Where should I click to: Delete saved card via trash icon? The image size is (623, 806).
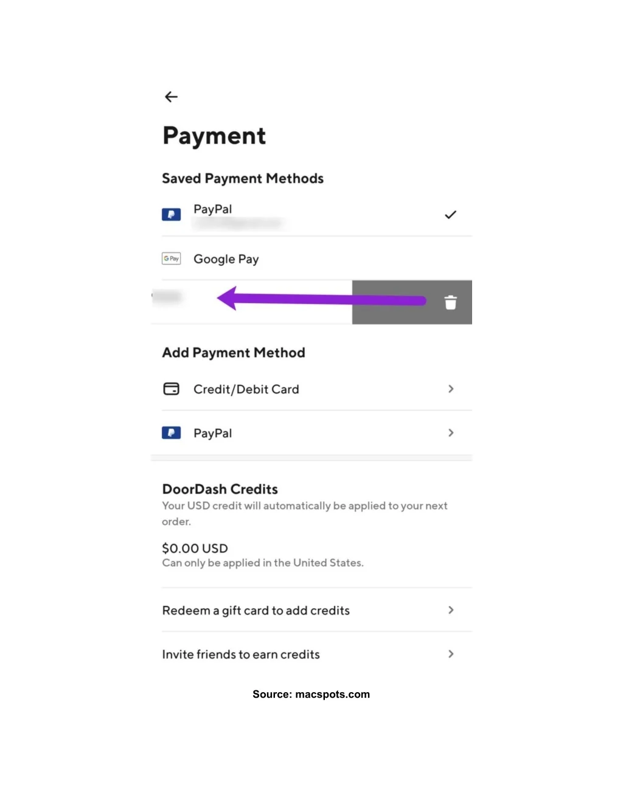[x=450, y=302]
